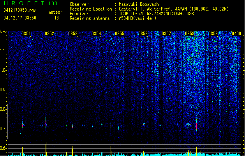This screenshot has height=156, width=245.
Task: Click the meteor echo just before 0353
Action: (x=72, y=126)
